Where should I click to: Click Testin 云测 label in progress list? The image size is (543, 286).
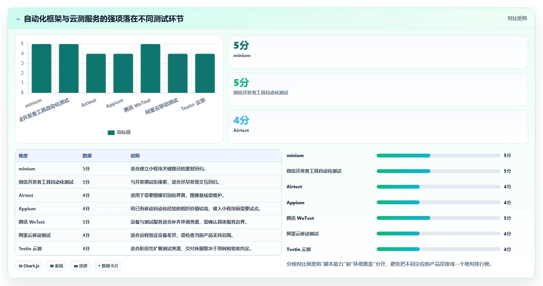click(299, 249)
